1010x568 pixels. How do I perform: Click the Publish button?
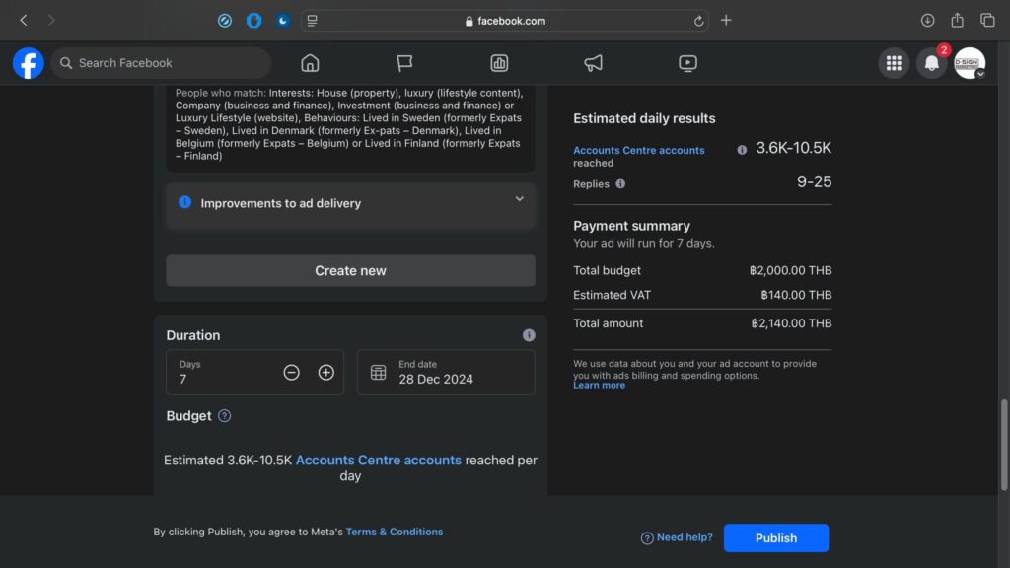point(776,537)
